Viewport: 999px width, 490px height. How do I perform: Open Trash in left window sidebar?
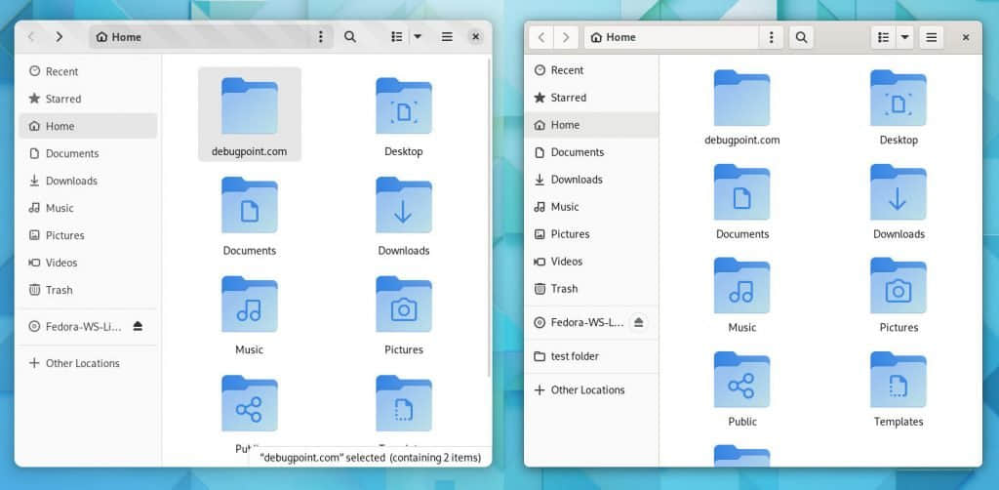pyautogui.click(x=88, y=290)
